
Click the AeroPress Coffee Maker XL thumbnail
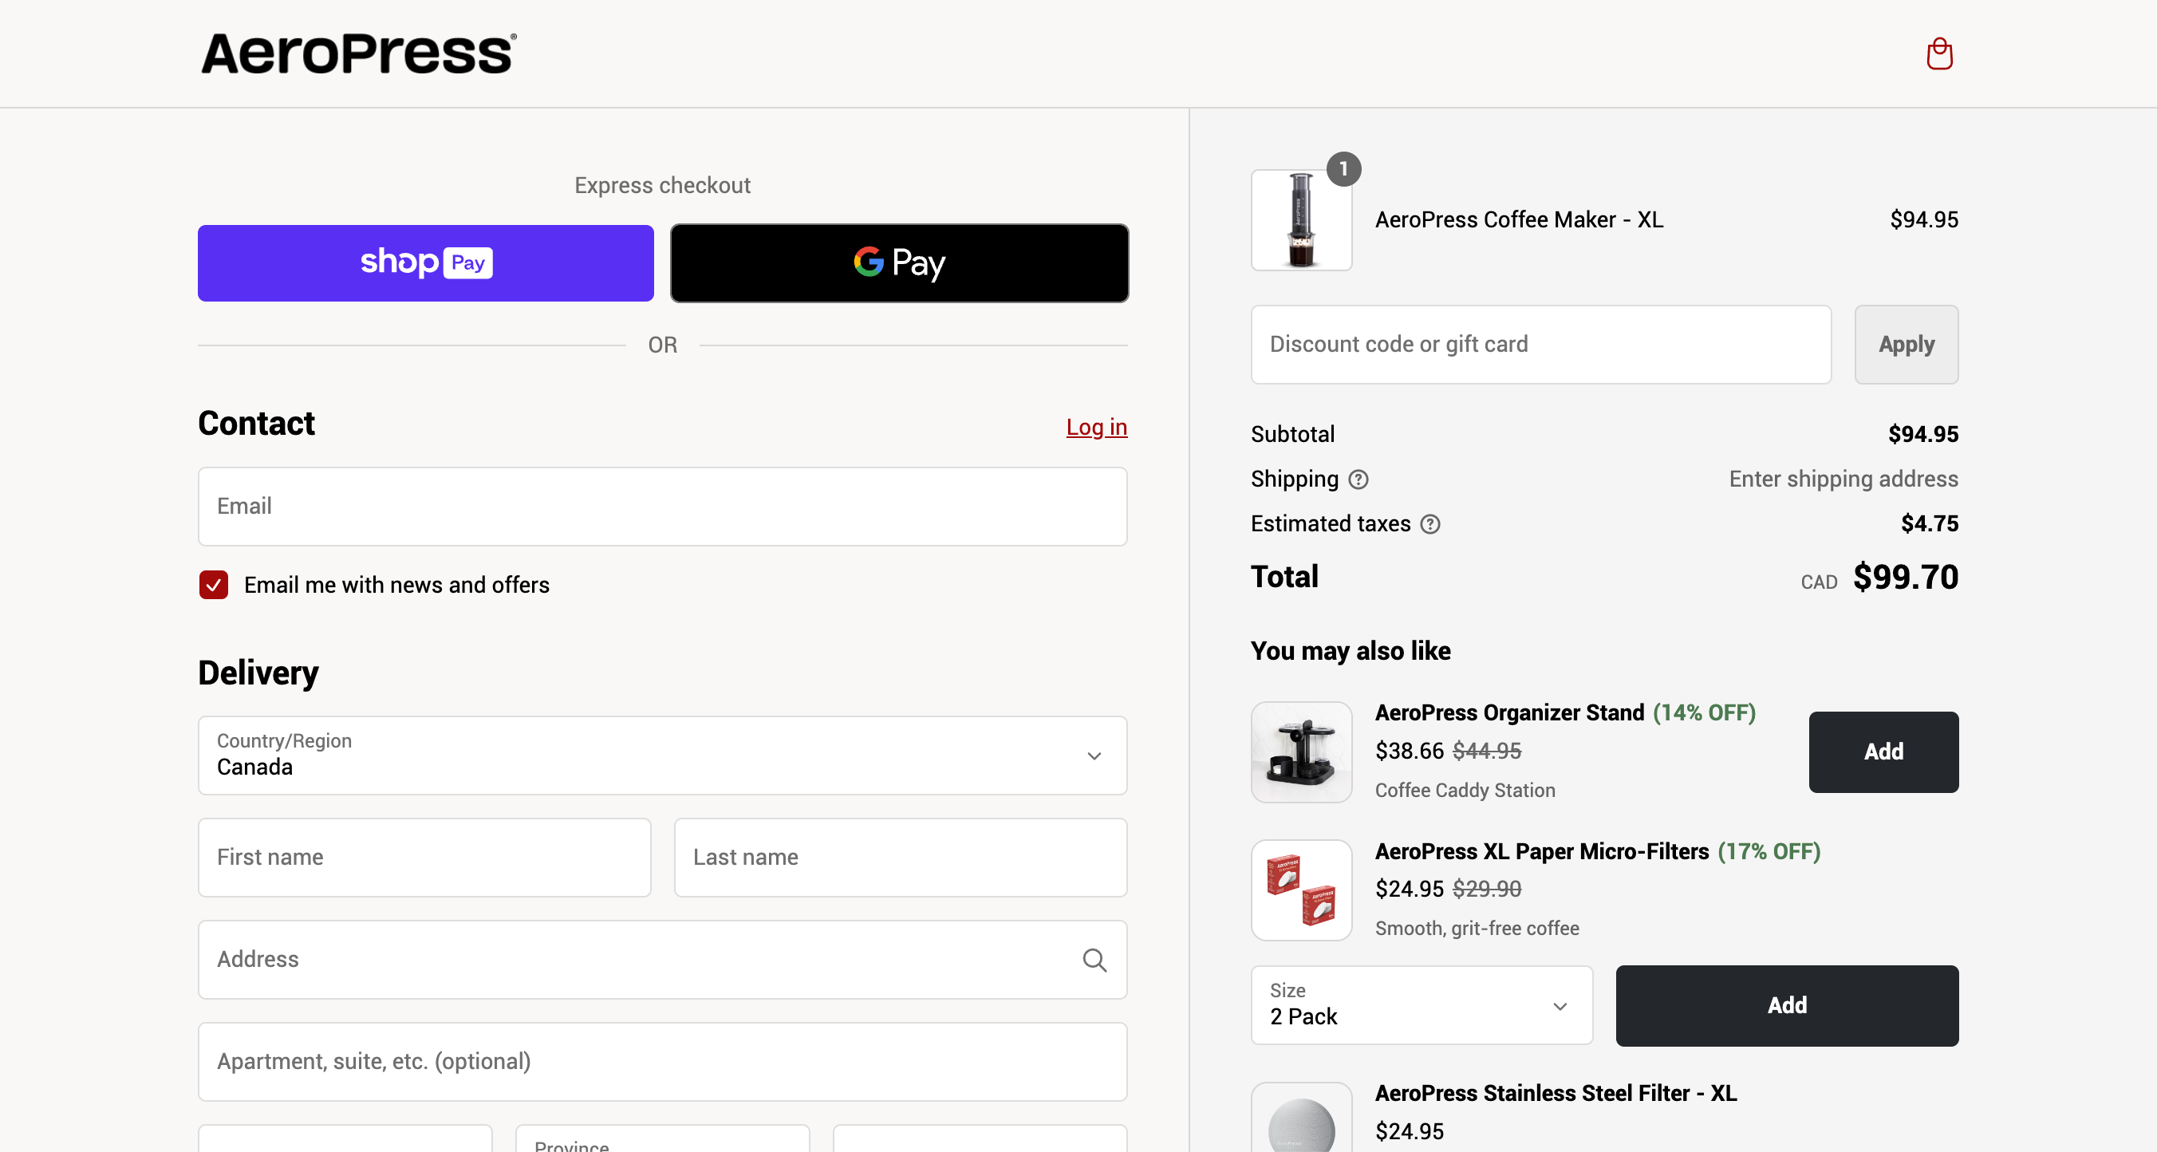click(x=1301, y=220)
